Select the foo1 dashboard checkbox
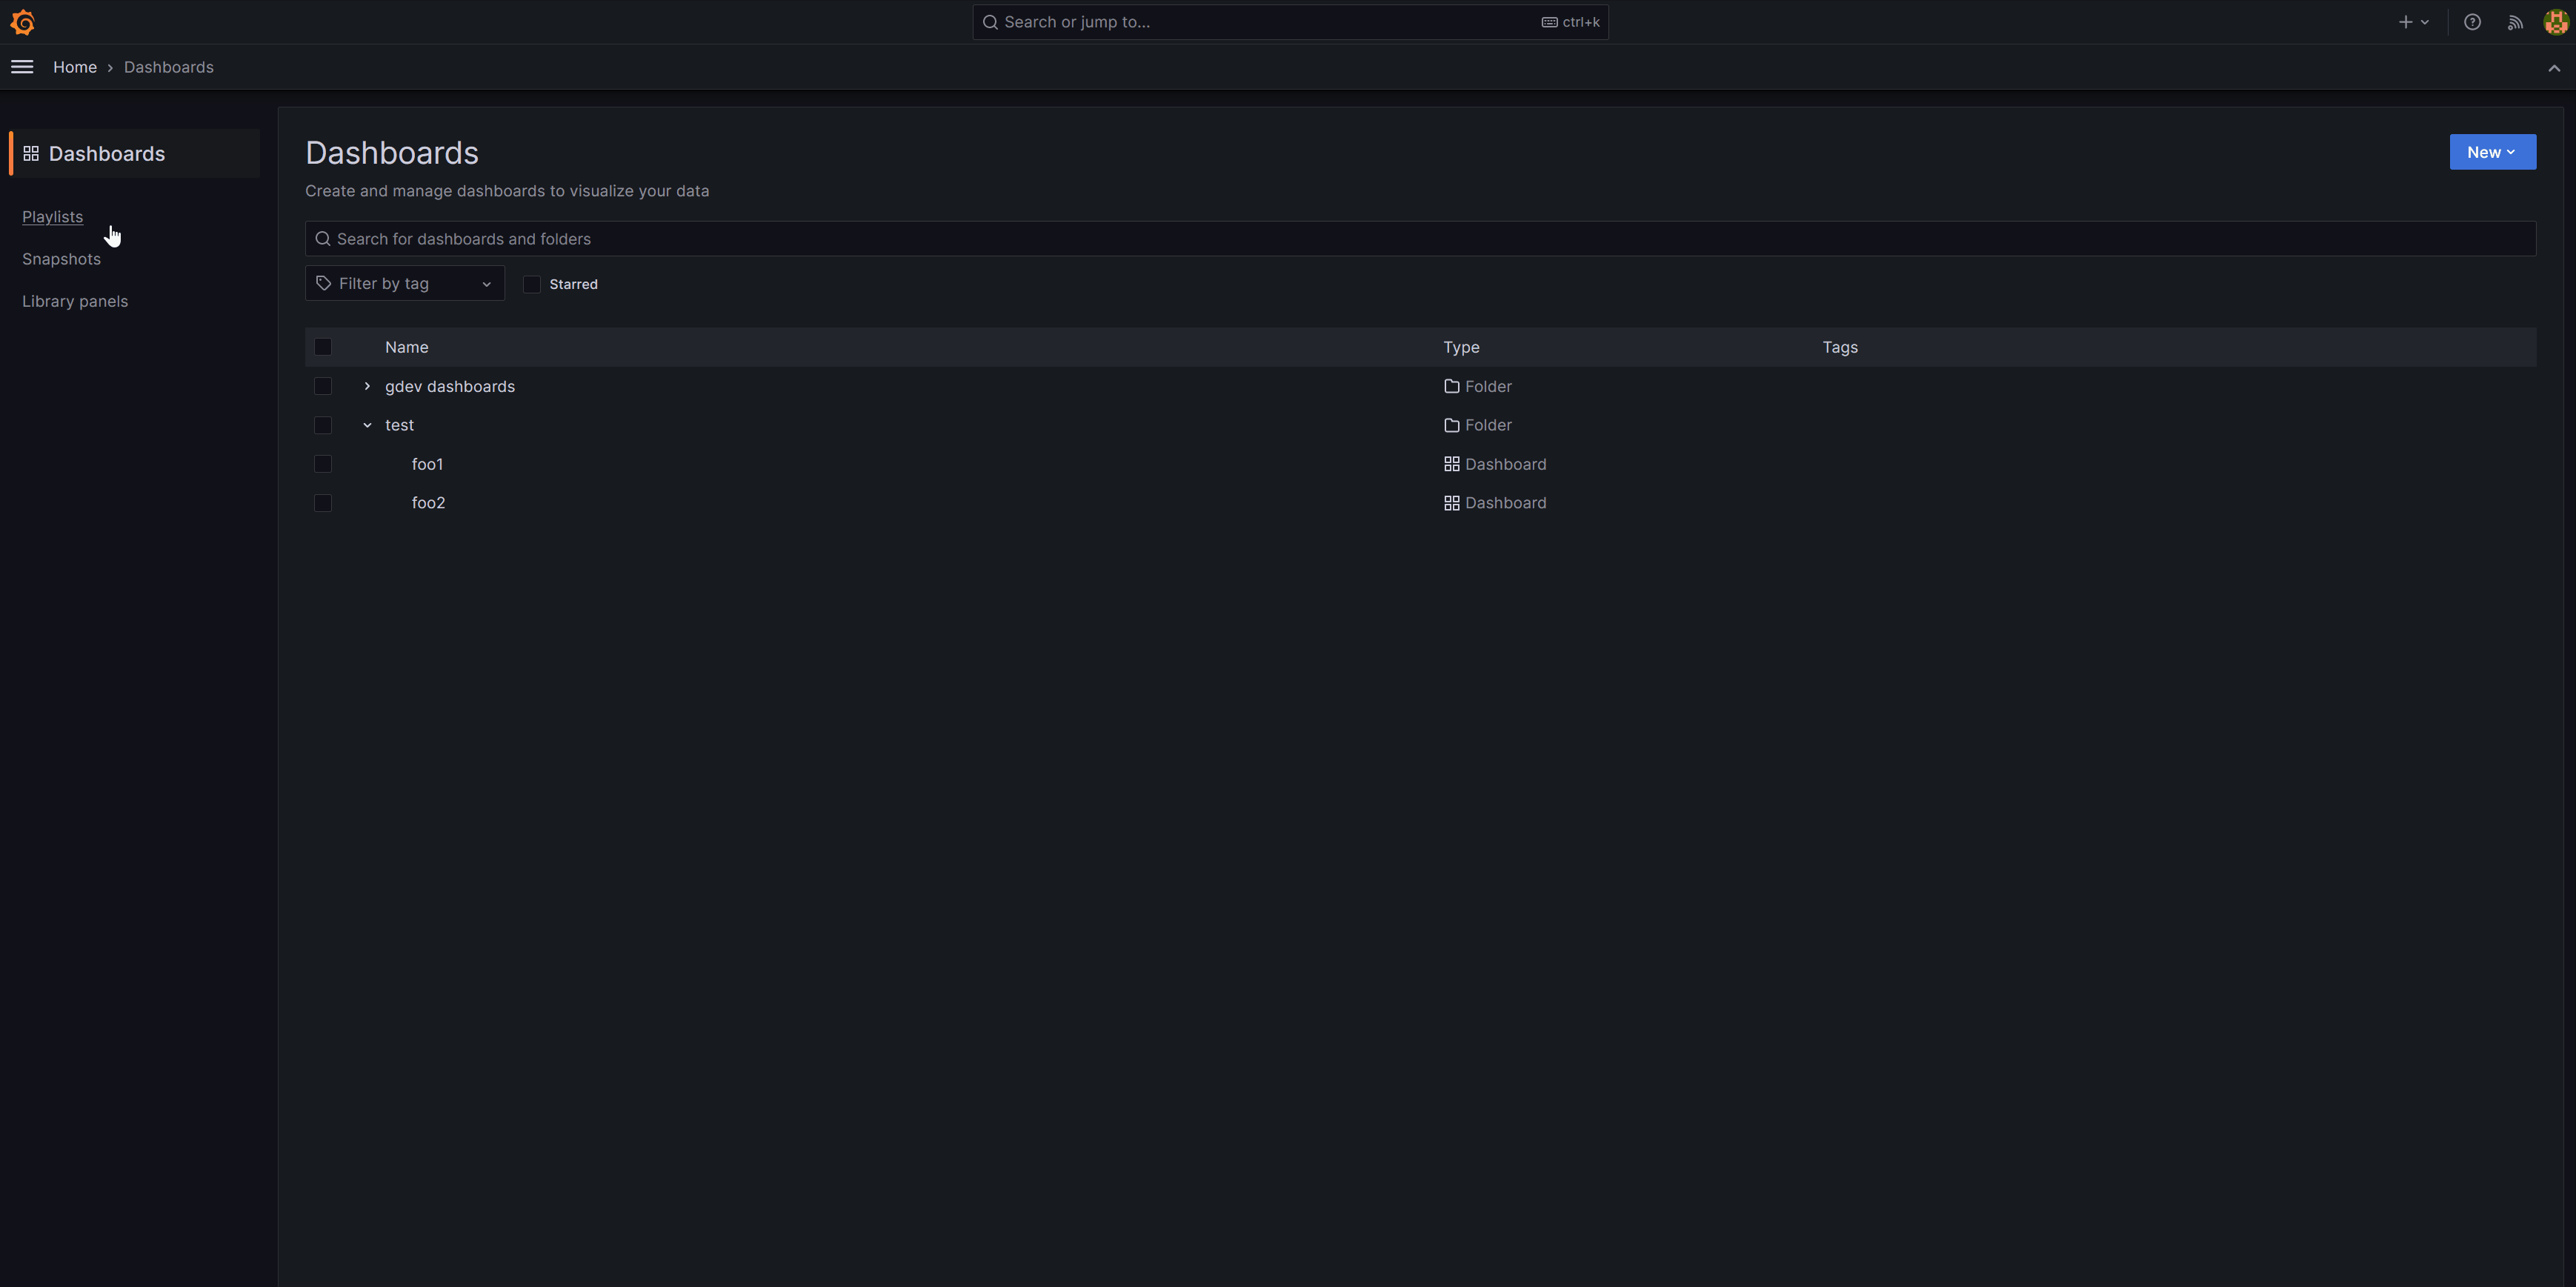Viewport: 2576px width, 1287px height. click(322, 464)
